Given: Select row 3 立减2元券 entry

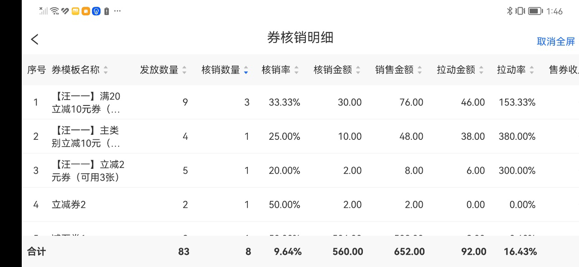Looking at the screenshot, I should (88, 171).
